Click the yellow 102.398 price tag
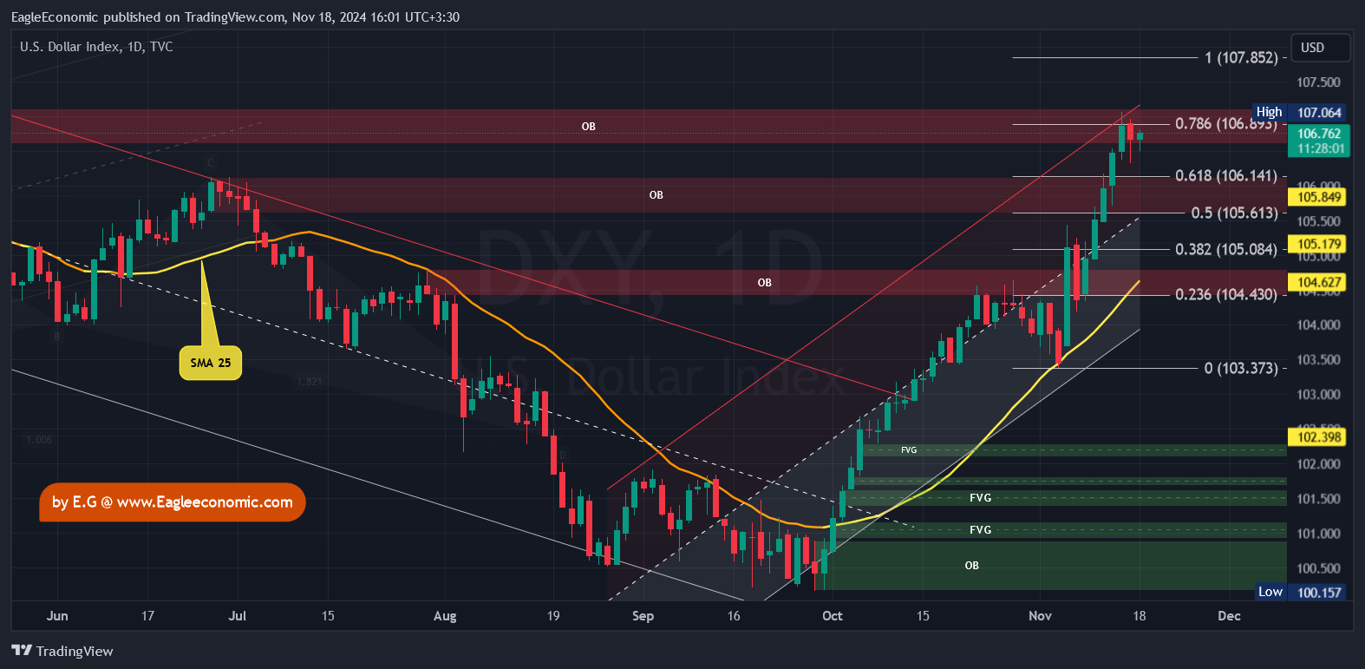The width and height of the screenshot is (1365, 669). tap(1319, 437)
